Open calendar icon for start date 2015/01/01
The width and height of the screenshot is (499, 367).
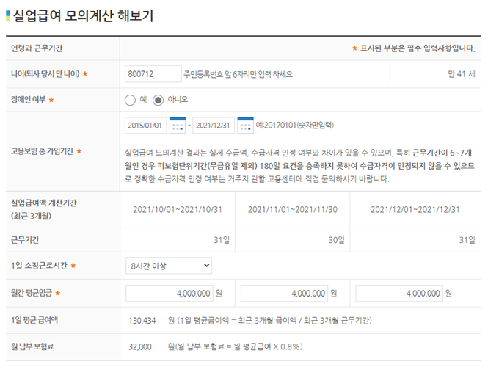pos(178,126)
